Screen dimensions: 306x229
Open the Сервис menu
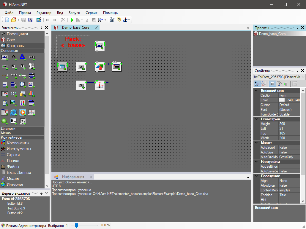pos(91,13)
